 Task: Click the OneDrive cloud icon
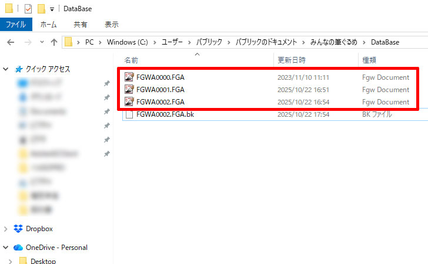tap(18, 248)
